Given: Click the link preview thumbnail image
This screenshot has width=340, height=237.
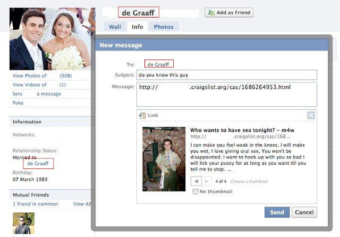Looking at the screenshot, I should (164, 159).
